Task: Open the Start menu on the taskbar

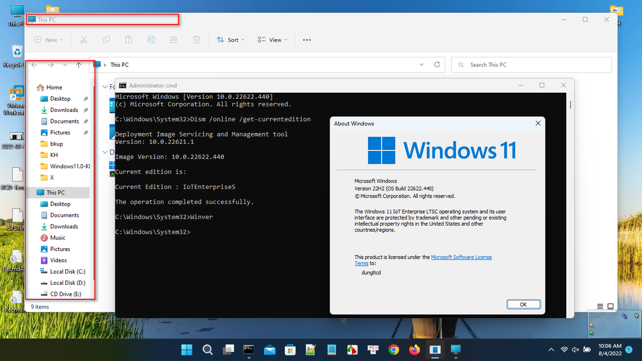Action: click(x=187, y=349)
